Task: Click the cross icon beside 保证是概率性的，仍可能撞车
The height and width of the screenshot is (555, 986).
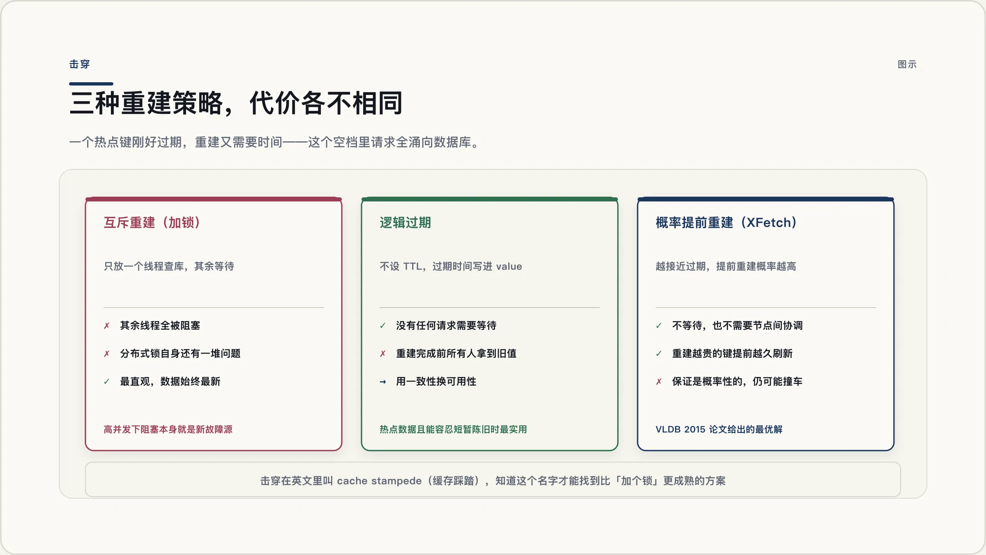Action: pos(659,382)
